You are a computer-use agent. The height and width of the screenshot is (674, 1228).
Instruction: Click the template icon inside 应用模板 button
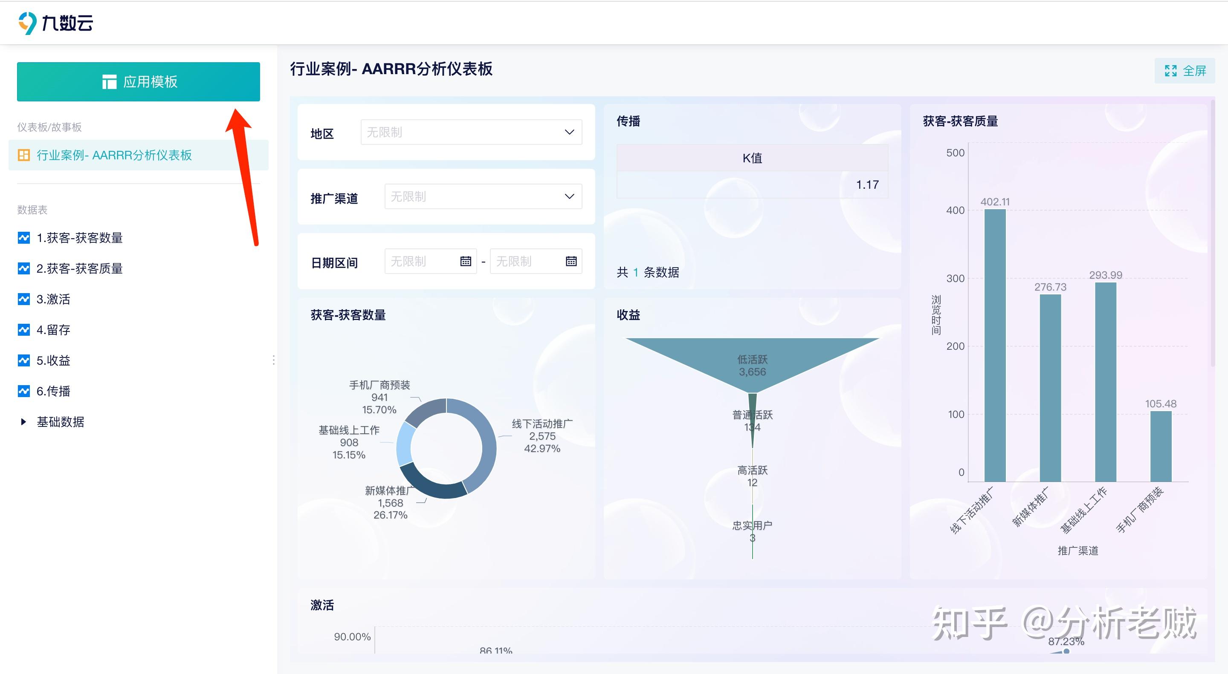tap(110, 82)
